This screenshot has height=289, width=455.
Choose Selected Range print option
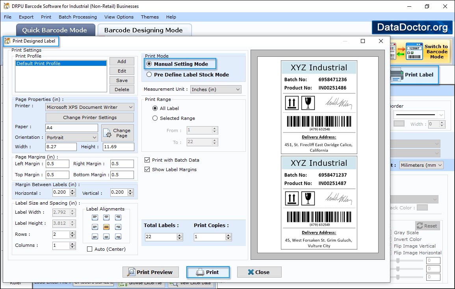coord(155,118)
